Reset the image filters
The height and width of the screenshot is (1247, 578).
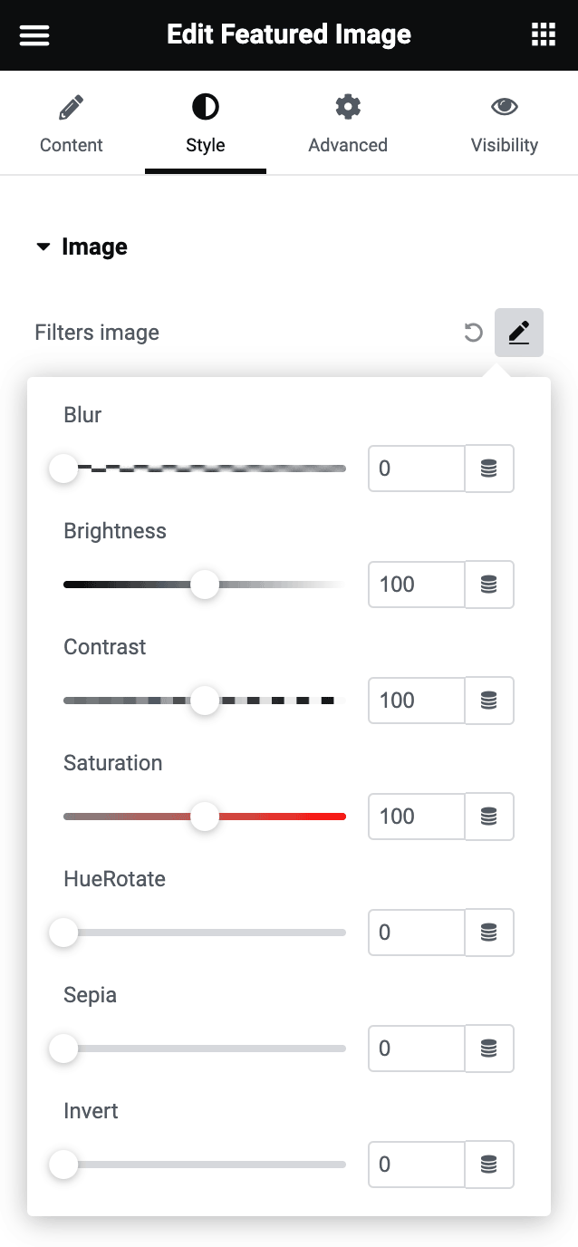(473, 333)
